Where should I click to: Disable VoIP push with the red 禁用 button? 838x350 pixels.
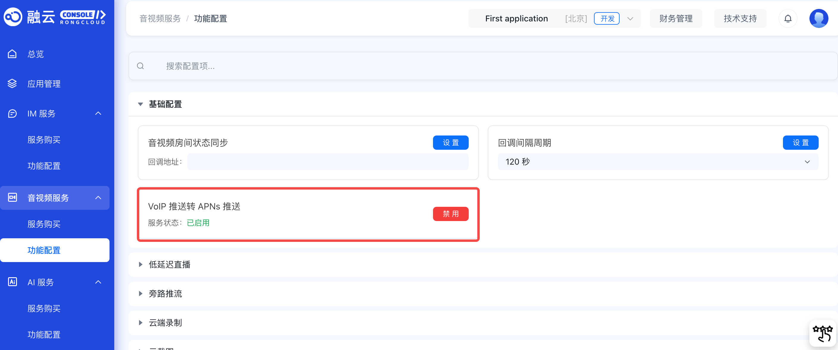coord(451,214)
